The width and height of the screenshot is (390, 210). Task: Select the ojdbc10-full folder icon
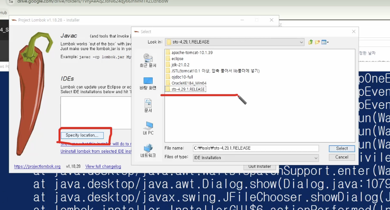click(168, 77)
